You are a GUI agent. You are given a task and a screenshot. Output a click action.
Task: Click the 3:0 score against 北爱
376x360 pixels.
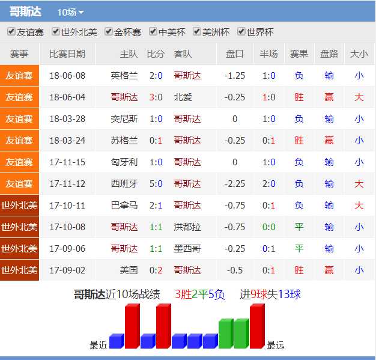point(156,97)
